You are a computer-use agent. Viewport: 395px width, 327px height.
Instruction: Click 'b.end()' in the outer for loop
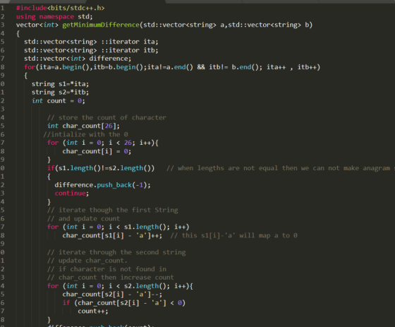click(x=245, y=67)
